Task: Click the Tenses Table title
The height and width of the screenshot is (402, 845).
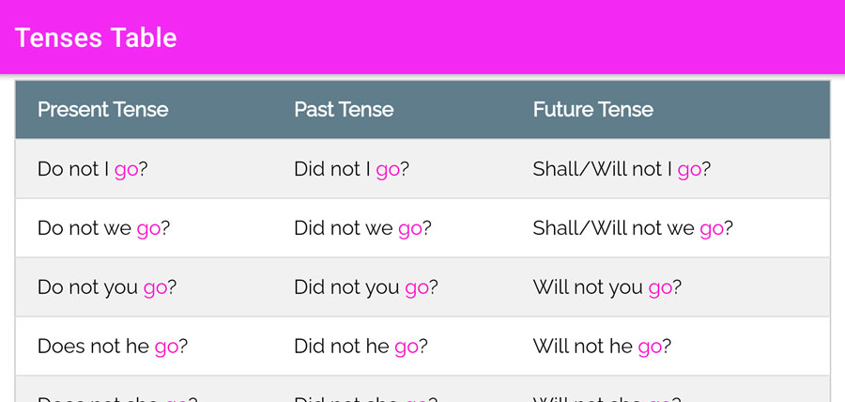Action: (x=96, y=38)
